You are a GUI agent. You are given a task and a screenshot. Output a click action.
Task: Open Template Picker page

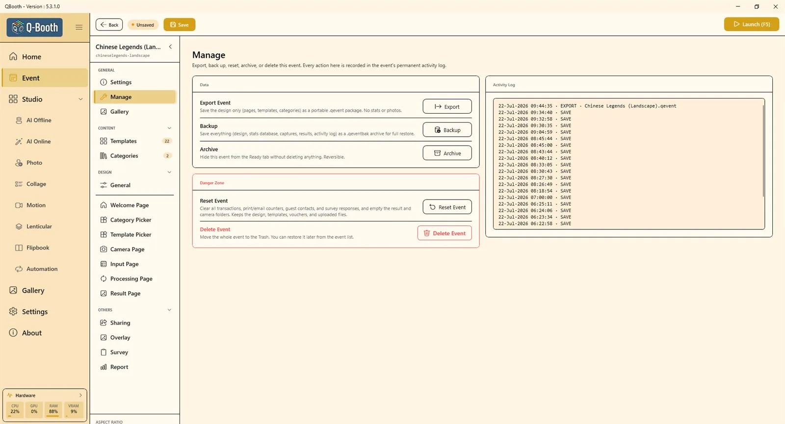coord(135,235)
